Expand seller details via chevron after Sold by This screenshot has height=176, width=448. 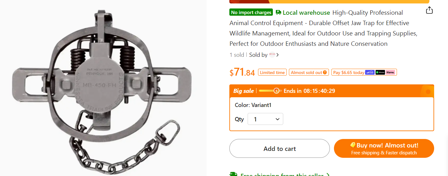coord(277,55)
